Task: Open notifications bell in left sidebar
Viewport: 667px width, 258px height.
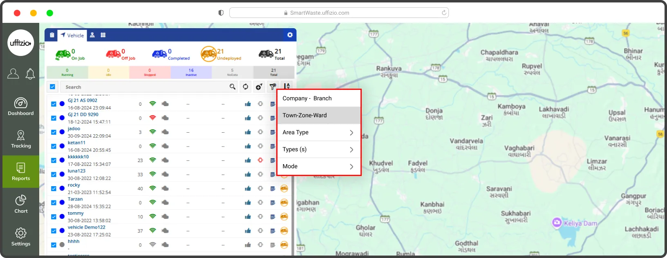Action: click(30, 74)
